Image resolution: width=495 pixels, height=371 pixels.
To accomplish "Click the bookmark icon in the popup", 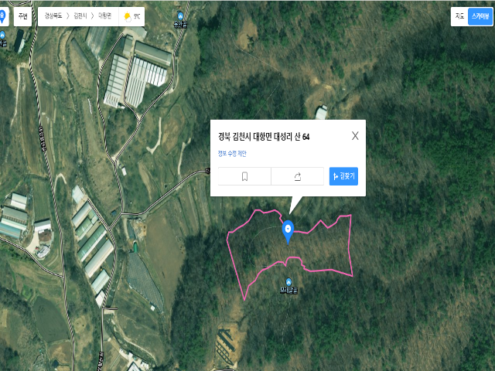I will point(244,176).
